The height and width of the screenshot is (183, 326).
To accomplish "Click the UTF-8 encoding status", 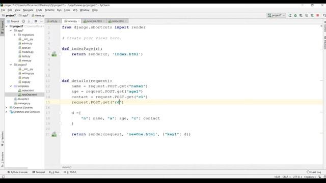I will (297, 177).
